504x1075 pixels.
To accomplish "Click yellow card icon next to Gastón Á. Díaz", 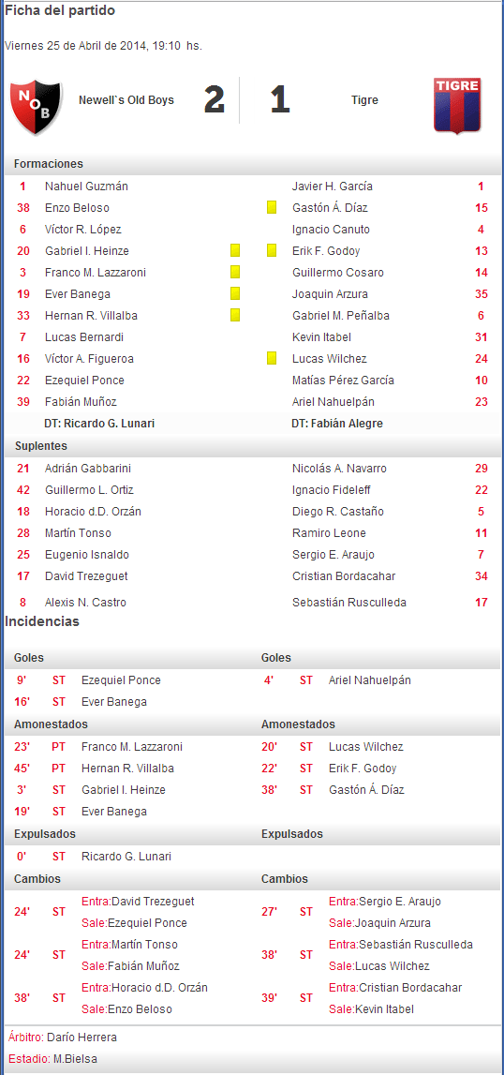I will 272,207.
